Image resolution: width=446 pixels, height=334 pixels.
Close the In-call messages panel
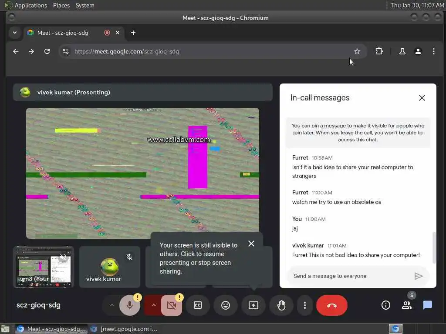[x=422, y=98]
